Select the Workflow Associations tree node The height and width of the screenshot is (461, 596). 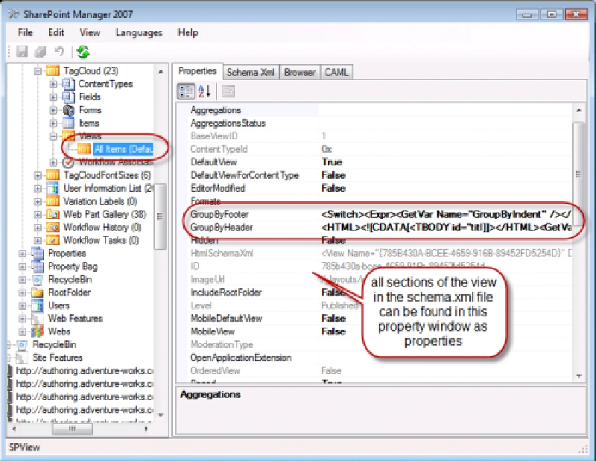coord(115,162)
